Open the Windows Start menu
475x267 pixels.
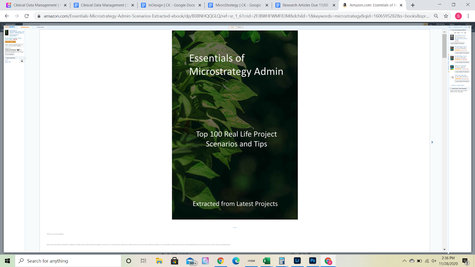tap(7, 261)
